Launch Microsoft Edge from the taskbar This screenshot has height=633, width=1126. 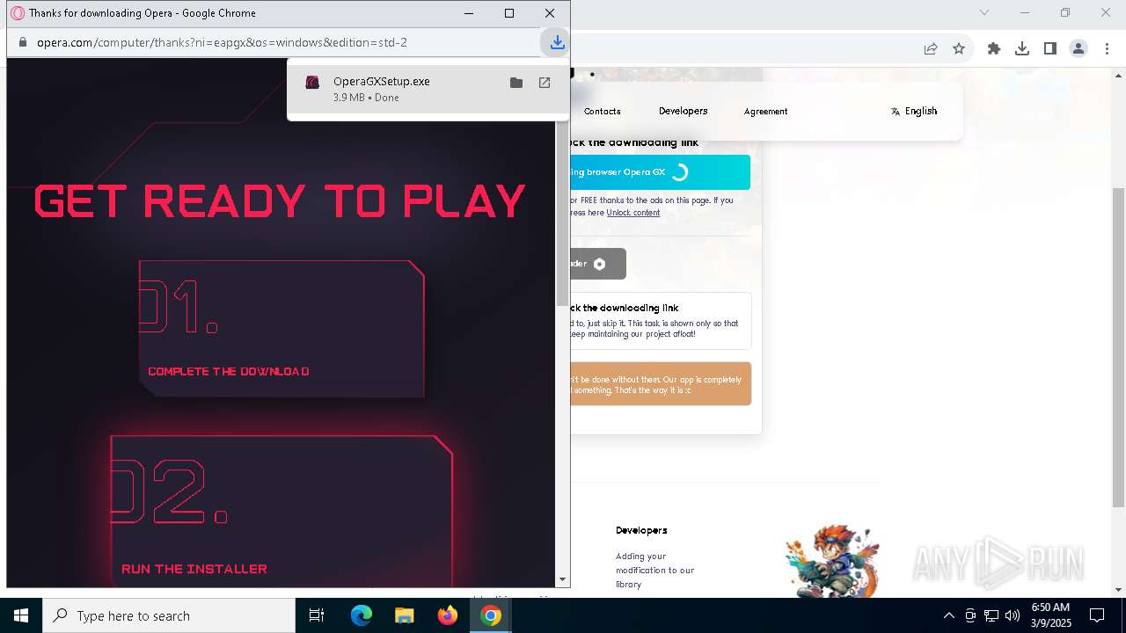pyautogui.click(x=362, y=615)
